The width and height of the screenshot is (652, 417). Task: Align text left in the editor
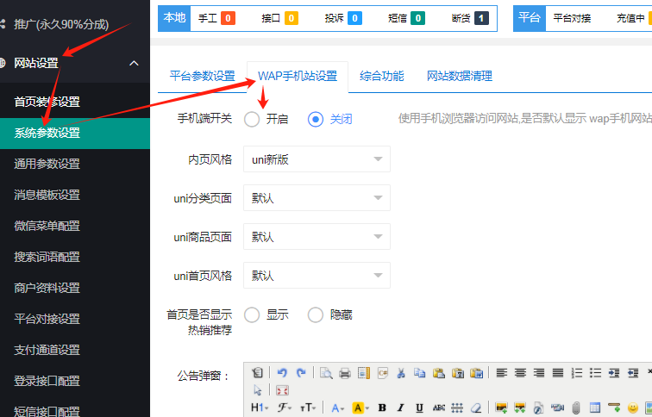(x=502, y=373)
